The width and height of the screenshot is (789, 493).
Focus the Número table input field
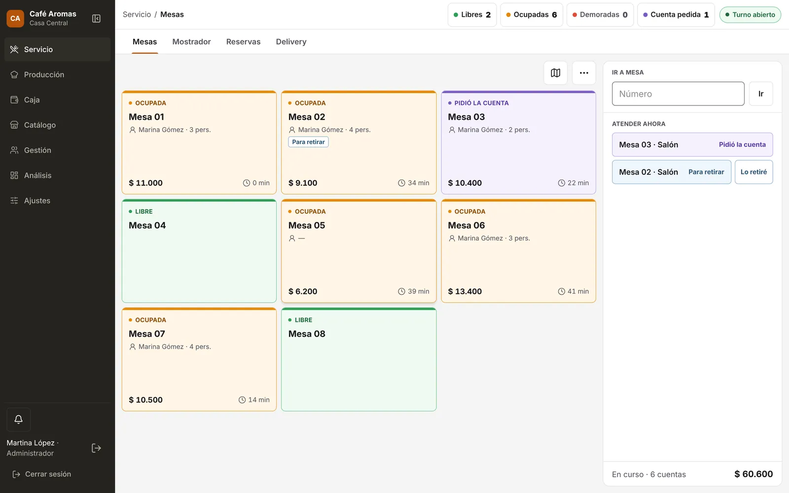[678, 94]
